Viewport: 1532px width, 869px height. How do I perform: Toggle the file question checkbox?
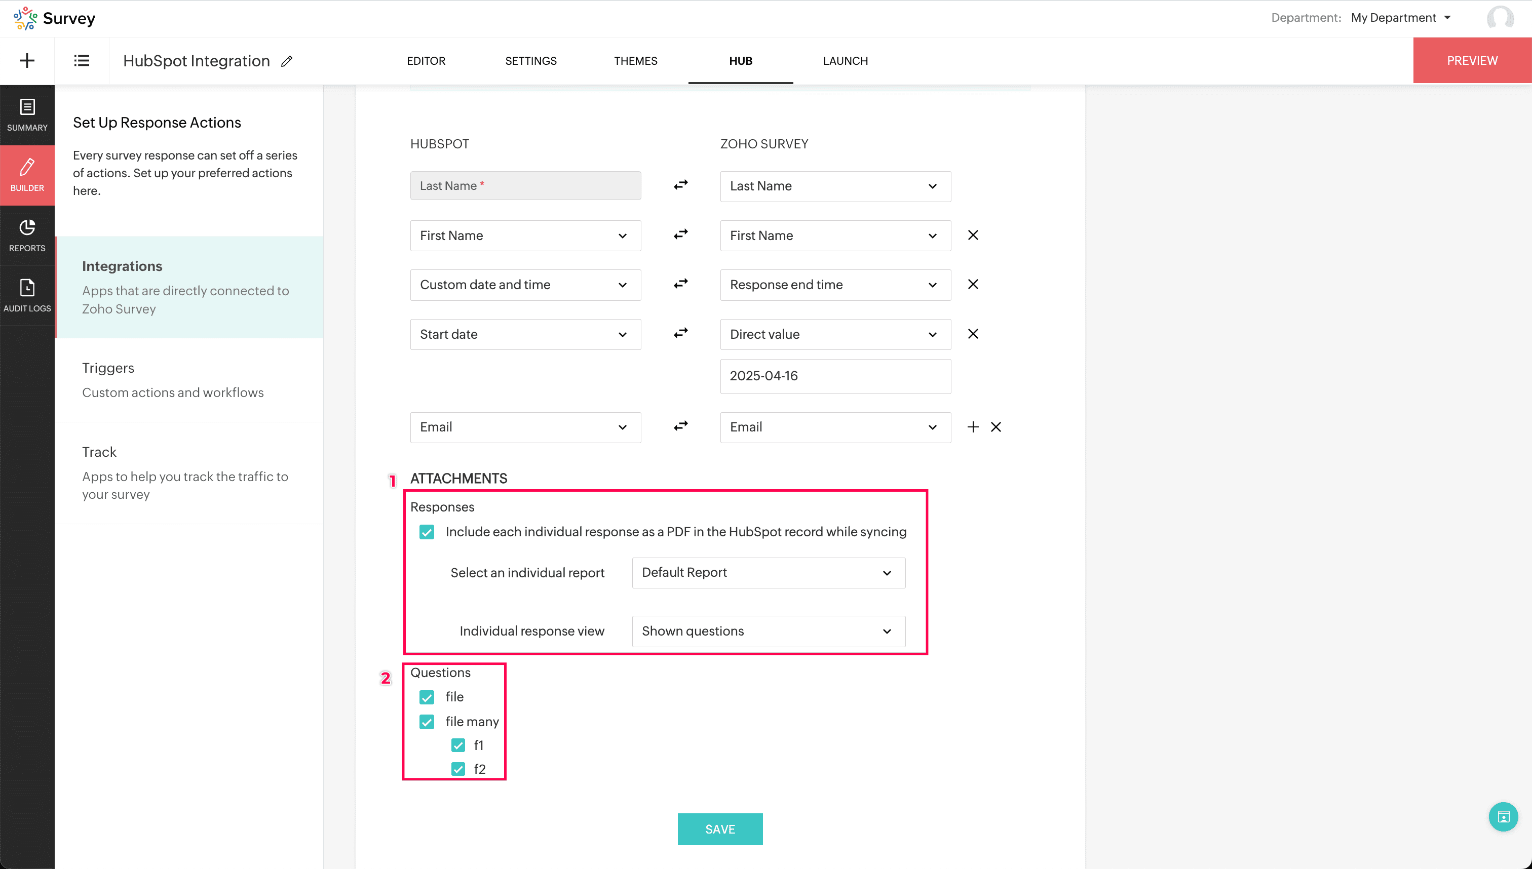tap(427, 697)
